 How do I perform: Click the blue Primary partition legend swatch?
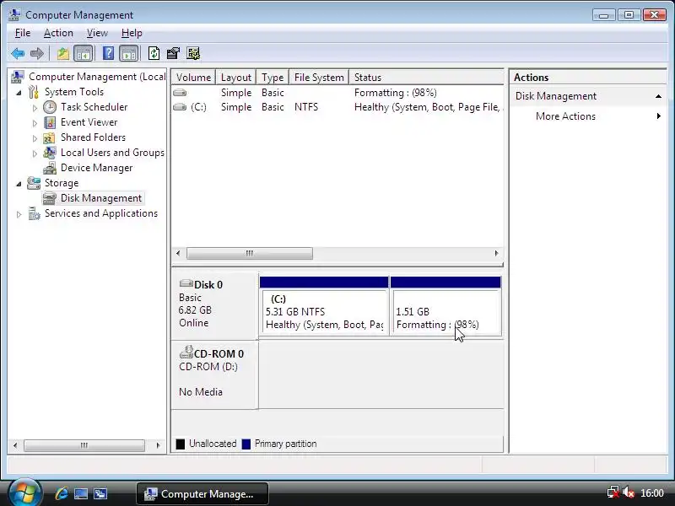(x=246, y=444)
